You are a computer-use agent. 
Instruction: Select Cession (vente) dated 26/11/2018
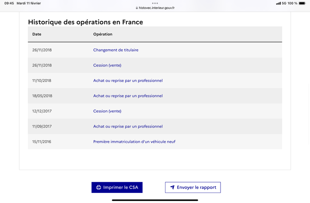(107, 65)
